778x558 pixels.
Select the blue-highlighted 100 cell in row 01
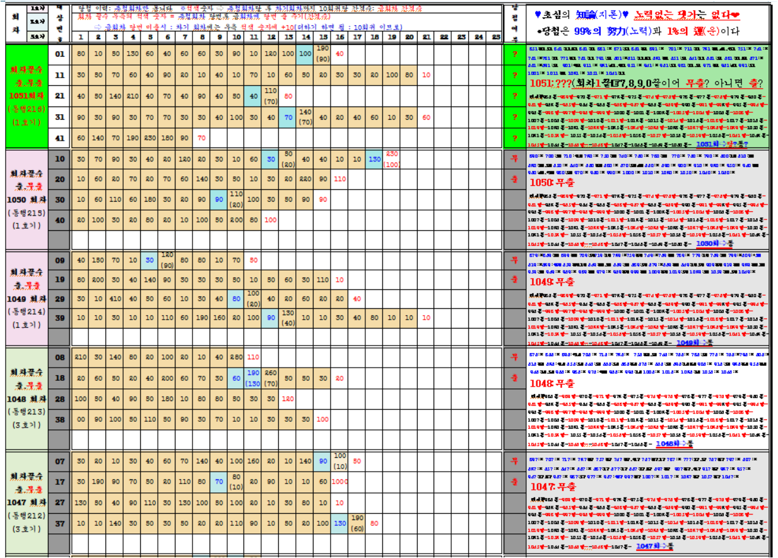coord(305,54)
